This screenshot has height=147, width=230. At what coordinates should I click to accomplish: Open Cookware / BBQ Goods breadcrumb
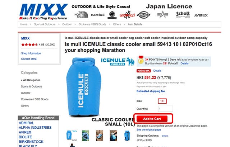(92, 24)
